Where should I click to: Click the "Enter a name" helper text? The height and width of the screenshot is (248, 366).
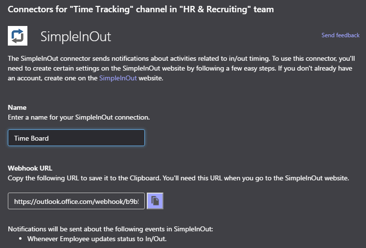[79, 117]
